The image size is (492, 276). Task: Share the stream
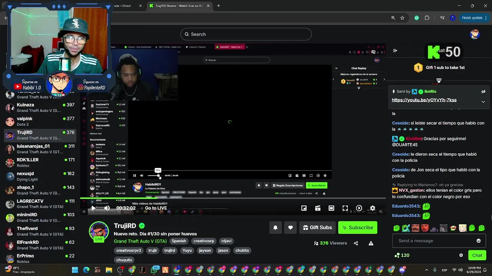pyautogui.click(x=356, y=243)
